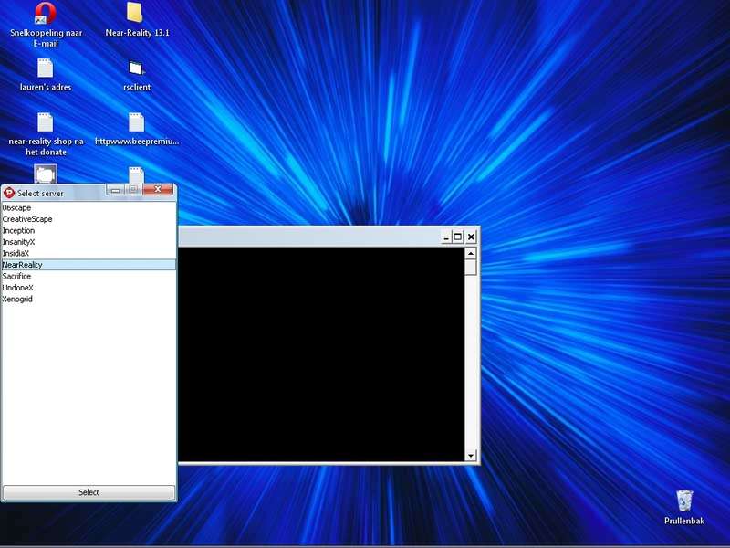This screenshot has width=730, height=548.
Task: Choose 06scape in the server list
Action: tap(89, 208)
